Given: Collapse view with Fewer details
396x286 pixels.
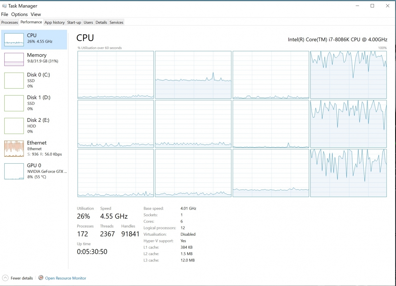Looking at the screenshot, I should [22, 278].
